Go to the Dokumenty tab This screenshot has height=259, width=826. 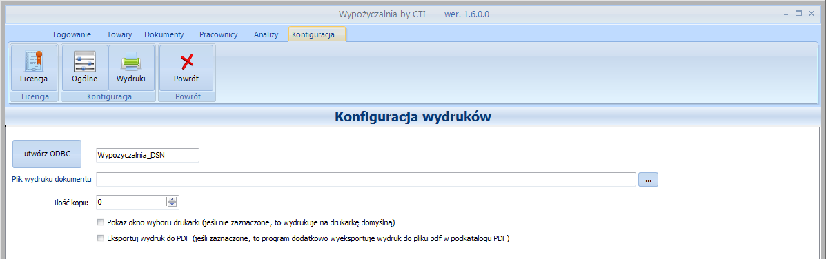pos(164,34)
